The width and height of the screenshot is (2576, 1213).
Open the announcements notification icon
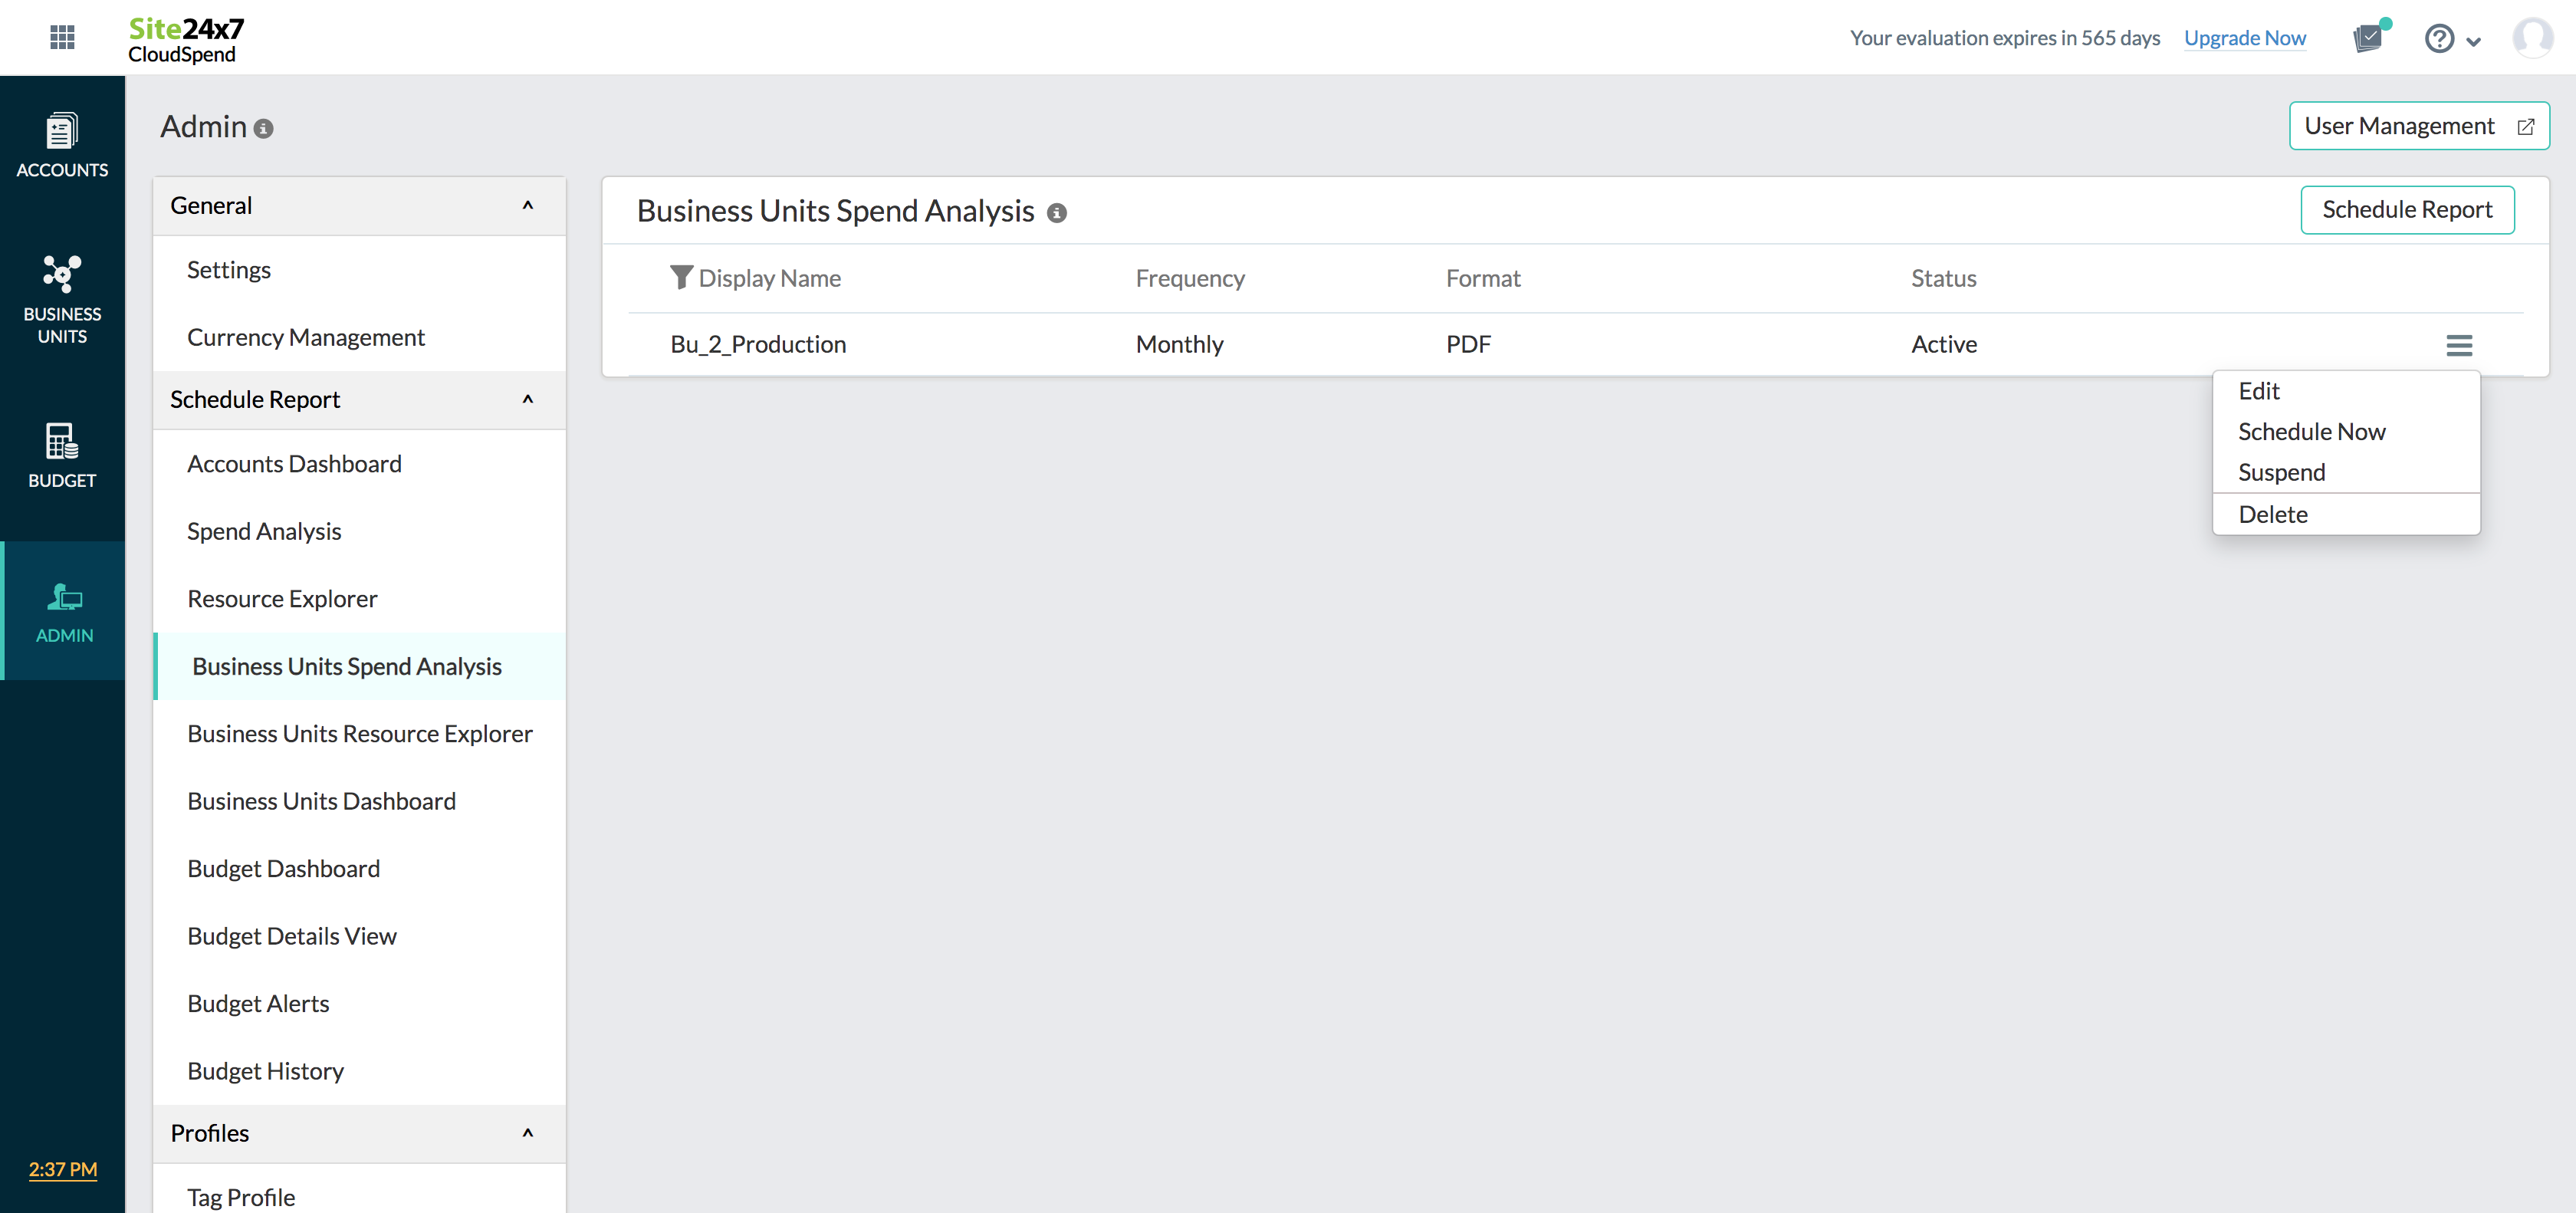coord(2370,38)
